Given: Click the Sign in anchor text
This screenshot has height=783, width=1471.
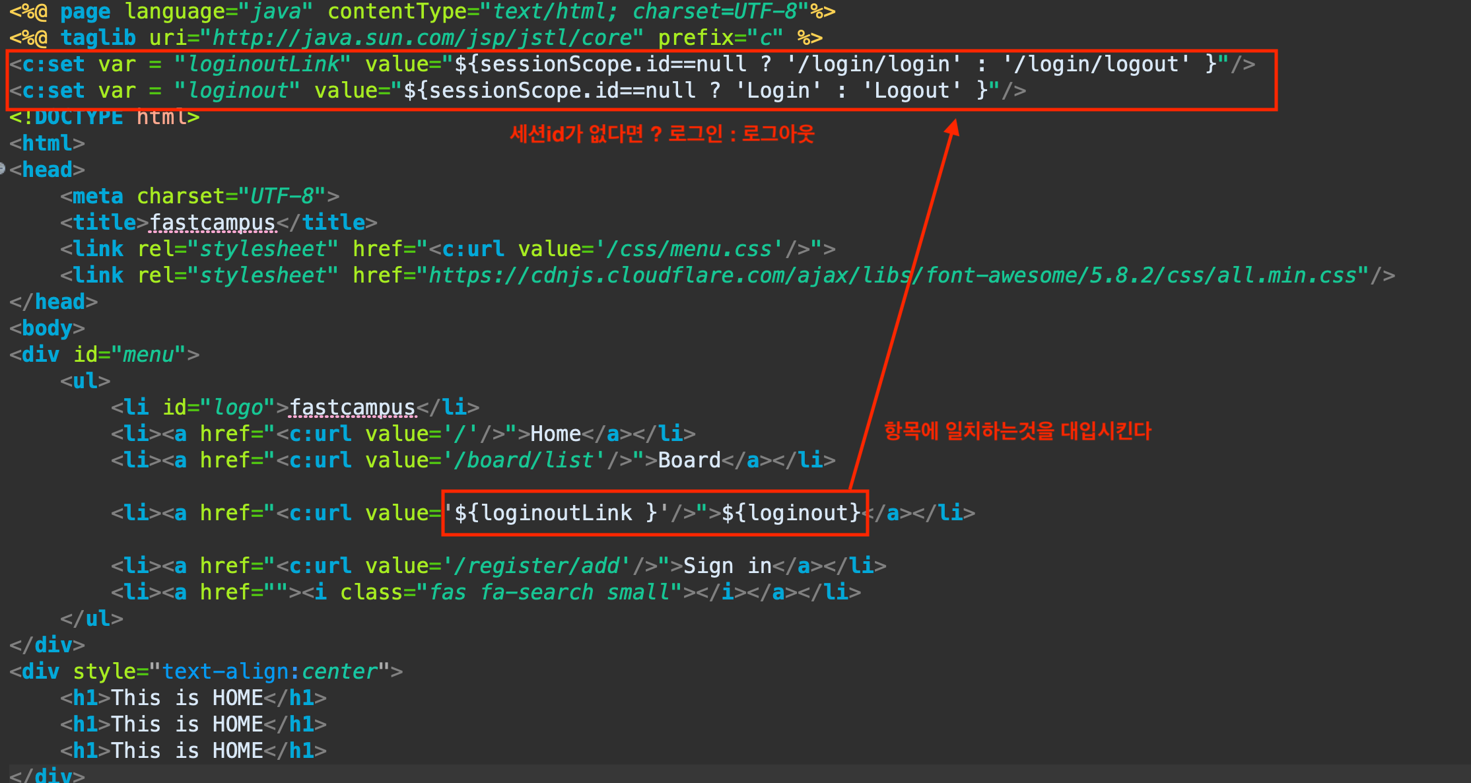Looking at the screenshot, I should (727, 566).
